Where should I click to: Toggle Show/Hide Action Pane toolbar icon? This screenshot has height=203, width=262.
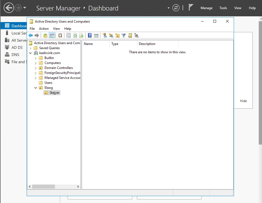pos(96,35)
